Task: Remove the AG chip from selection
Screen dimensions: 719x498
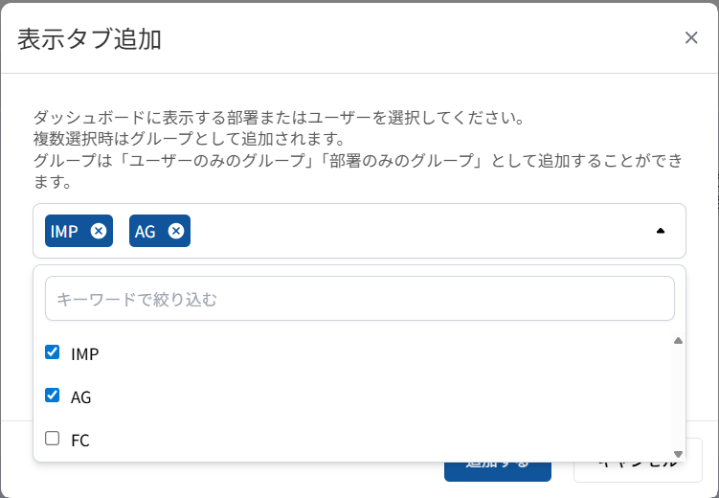Action: click(x=176, y=231)
